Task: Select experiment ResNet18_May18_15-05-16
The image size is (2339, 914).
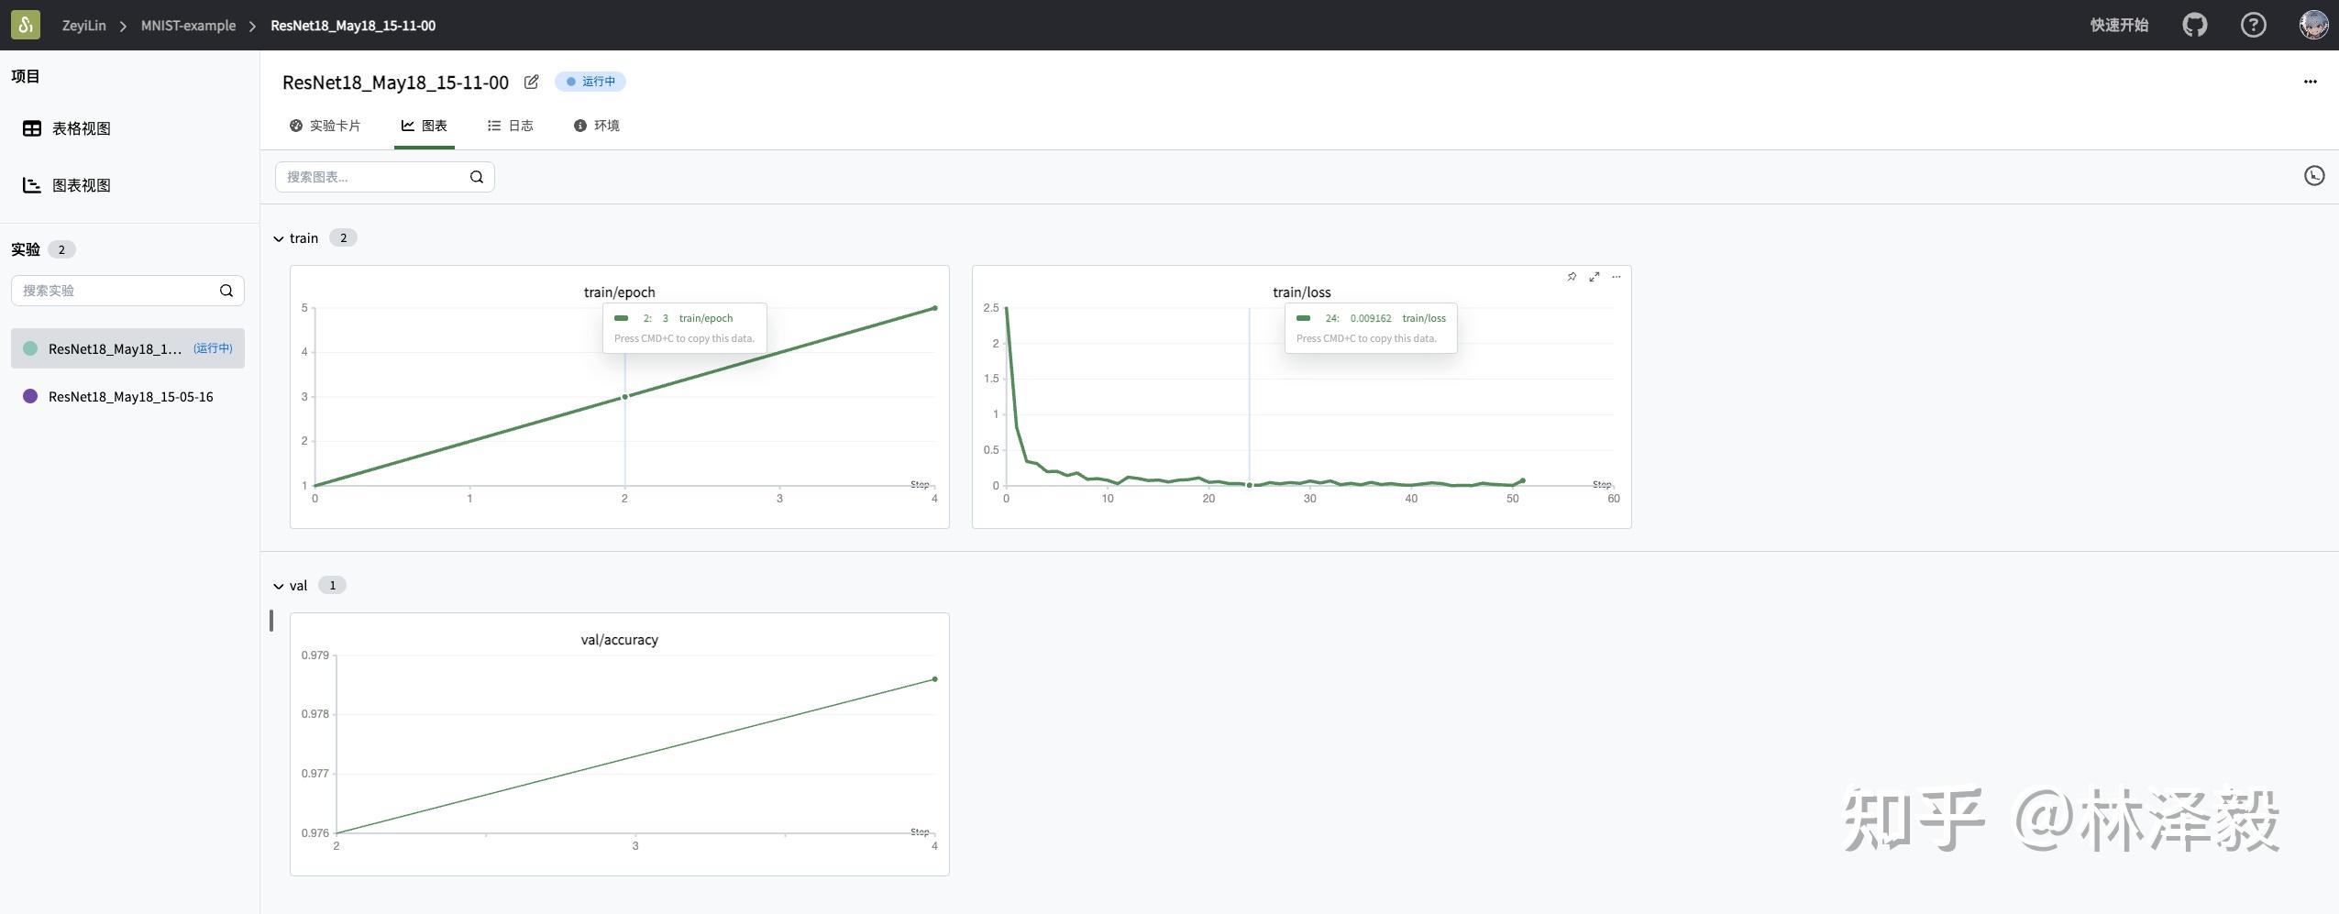Action: (130, 397)
